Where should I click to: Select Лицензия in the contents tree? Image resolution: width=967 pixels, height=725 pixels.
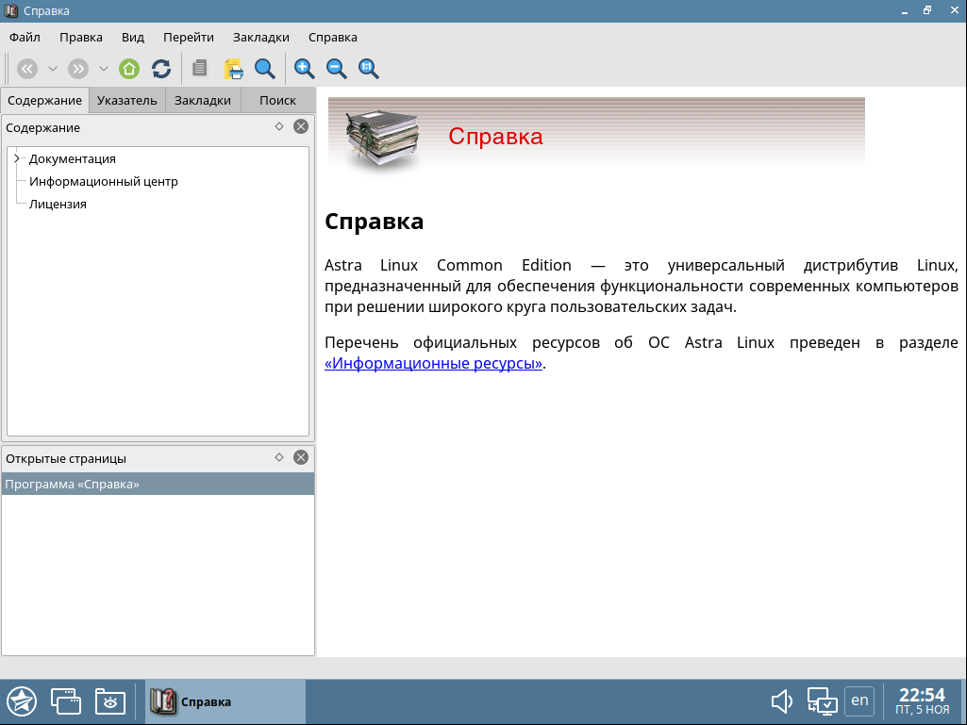tap(58, 204)
